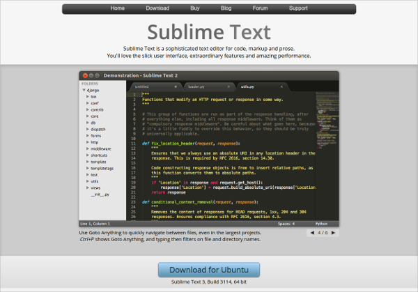Show the previous slide with left arrow
The width and height of the screenshot is (418, 292).
point(312,233)
